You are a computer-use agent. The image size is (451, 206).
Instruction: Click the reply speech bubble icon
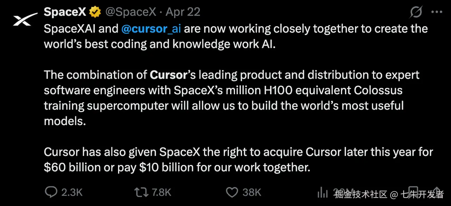51,192
